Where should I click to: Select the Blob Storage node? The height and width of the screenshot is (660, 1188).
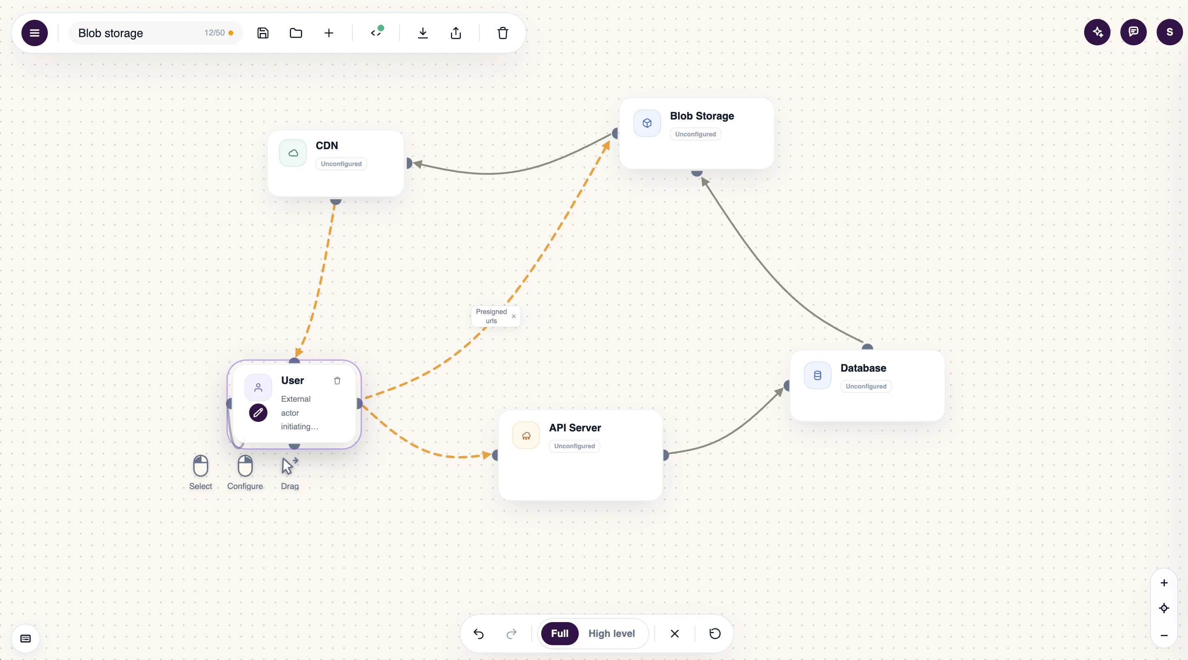(x=696, y=133)
